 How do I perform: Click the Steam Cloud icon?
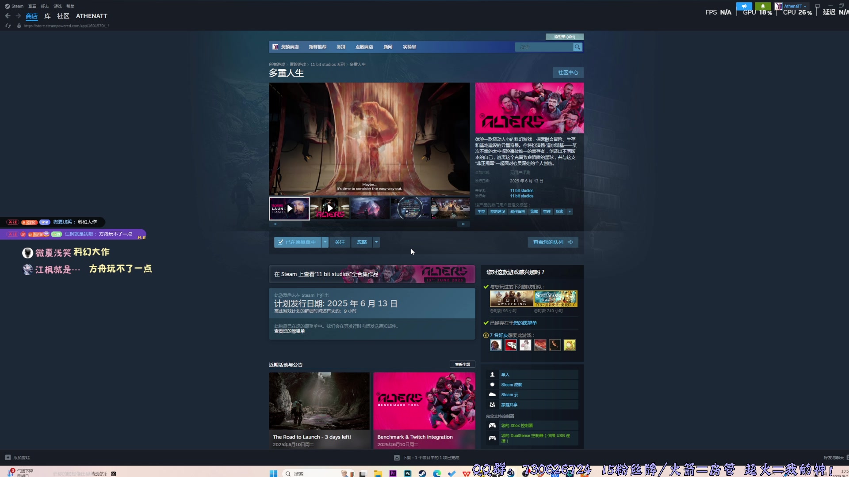(x=492, y=395)
